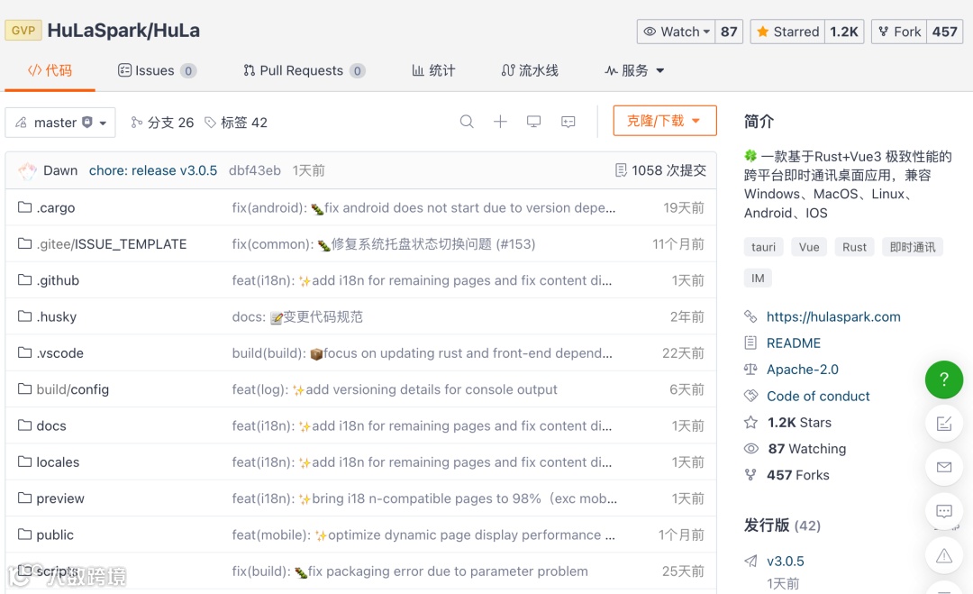Open the HuLaSpark/HuLa repository title

click(x=123, y=31)
